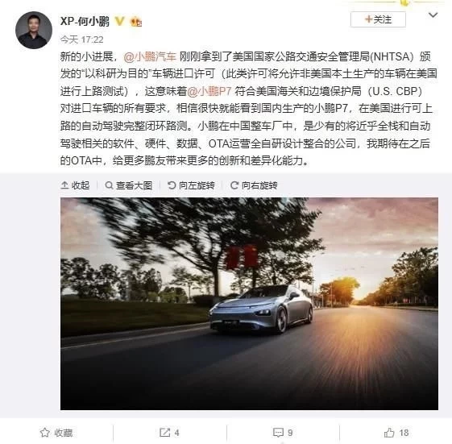Screen dimensions: 452x444
Task: Favorite the post with the star icon
Action: tap(44, 433)
